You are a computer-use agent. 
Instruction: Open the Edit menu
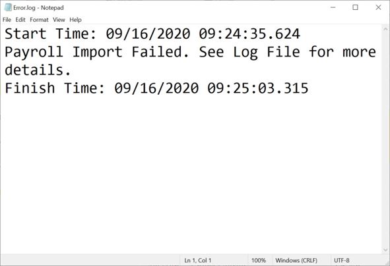point(20,20)
